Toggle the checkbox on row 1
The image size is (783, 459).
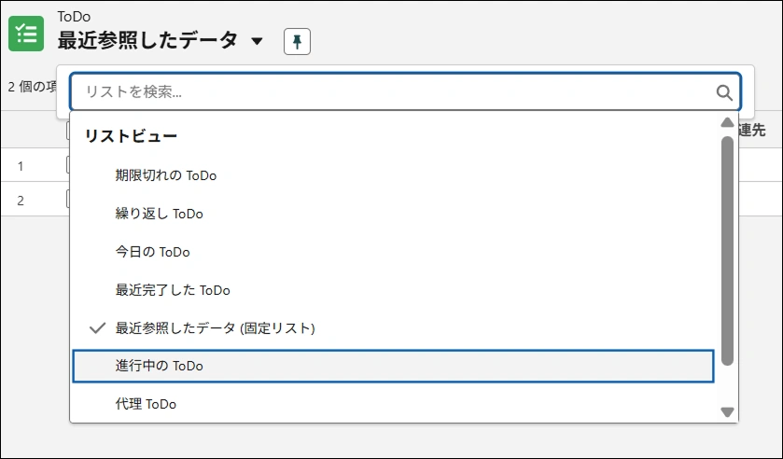(x=67, y=165)
